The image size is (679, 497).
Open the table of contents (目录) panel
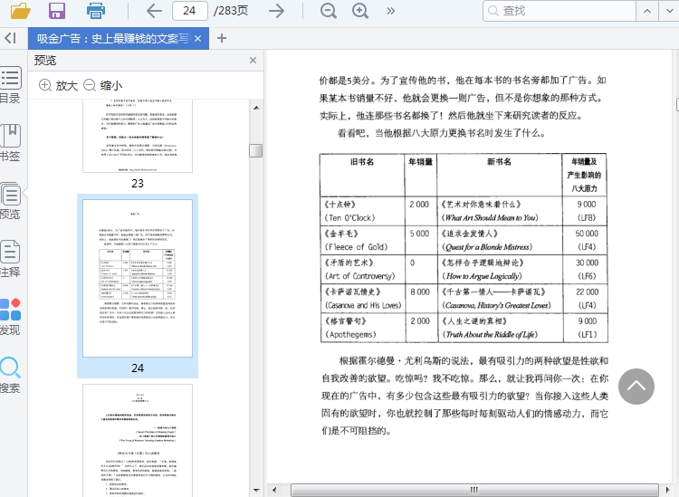(10, 85)
